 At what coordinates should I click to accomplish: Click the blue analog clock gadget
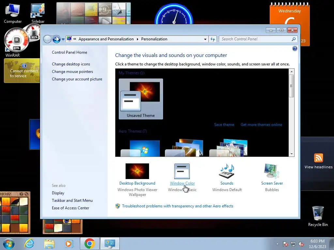(174, 14)
